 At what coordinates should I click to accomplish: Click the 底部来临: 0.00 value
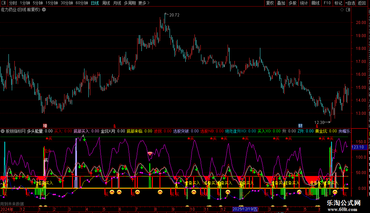(139, 131)
